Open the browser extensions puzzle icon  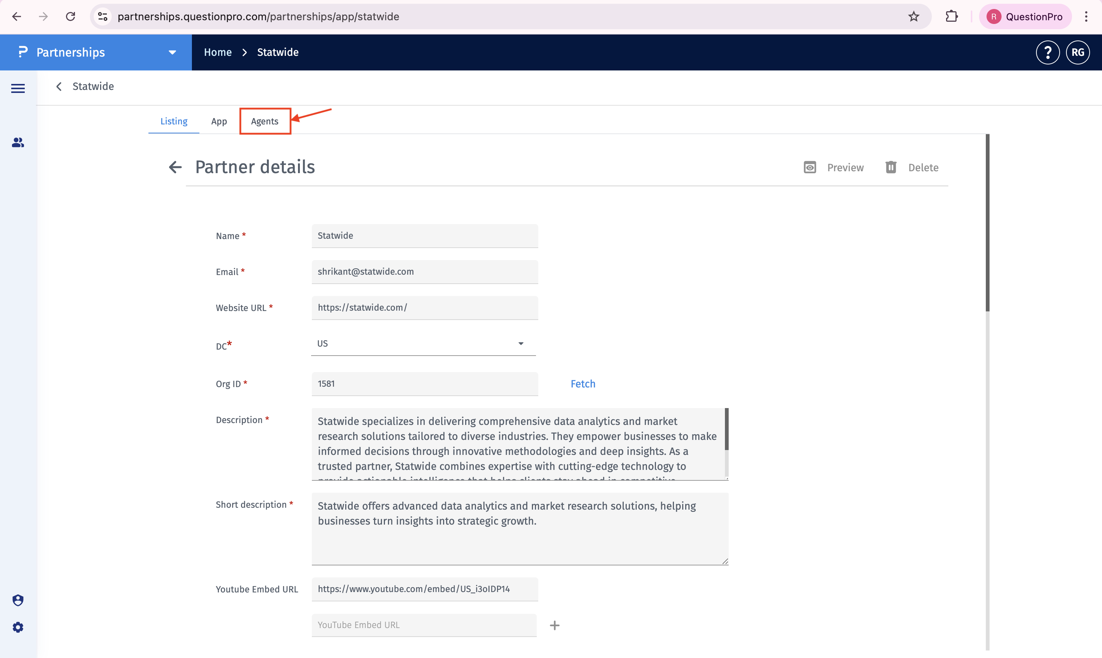(951, 16)
